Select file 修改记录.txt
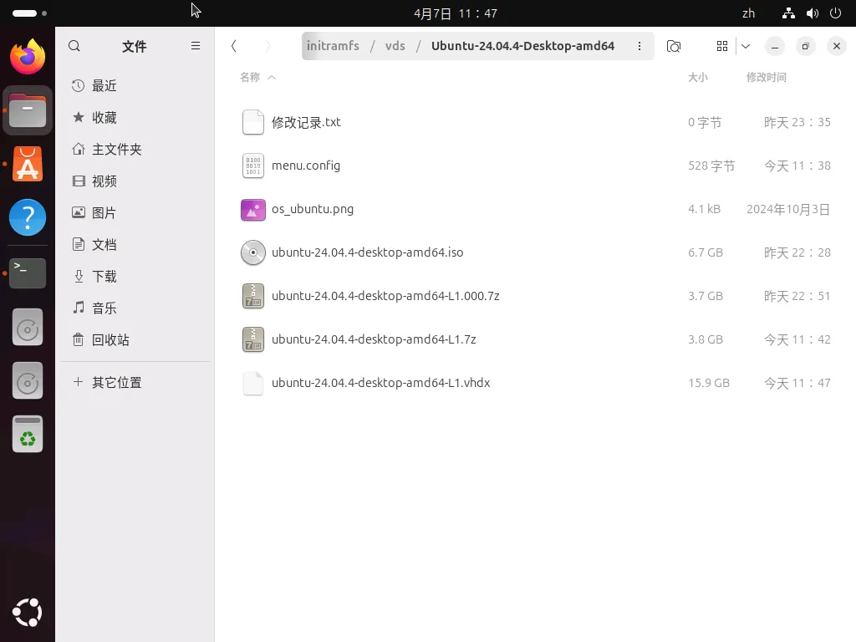This screenshot has width=856, height=642. click(x=535, y=122)
